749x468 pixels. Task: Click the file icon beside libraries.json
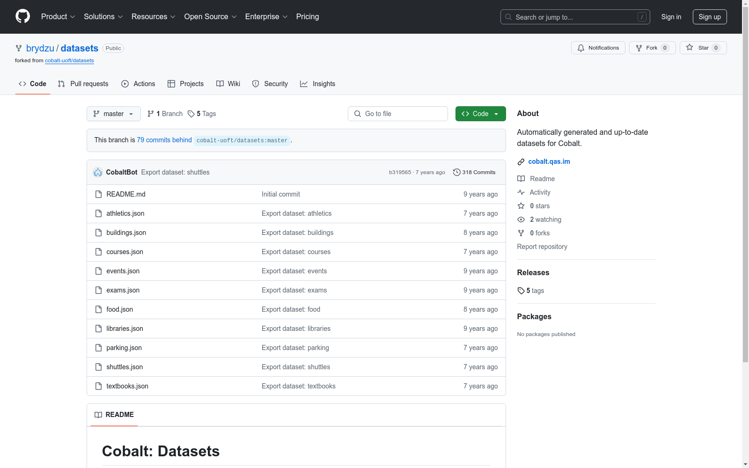(98, 329)
